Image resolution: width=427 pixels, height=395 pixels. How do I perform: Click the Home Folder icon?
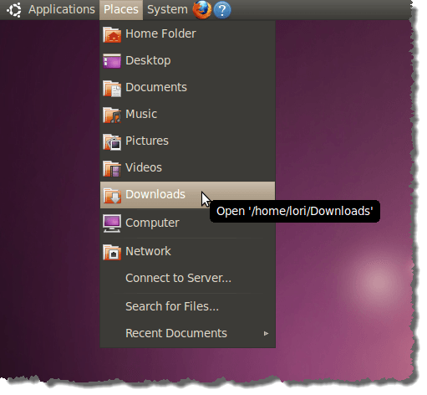click(112, 34)
